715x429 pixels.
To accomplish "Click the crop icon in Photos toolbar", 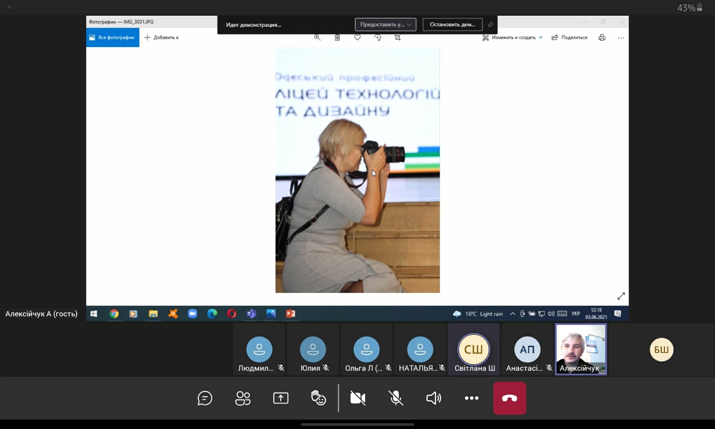I will (x=398, y=38).
